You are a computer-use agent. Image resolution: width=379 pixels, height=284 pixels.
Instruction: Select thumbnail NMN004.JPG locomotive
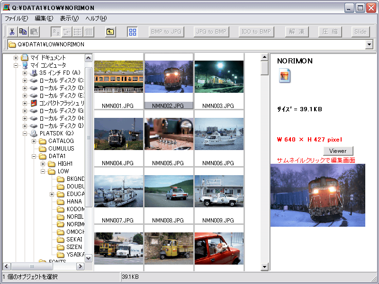119,134
